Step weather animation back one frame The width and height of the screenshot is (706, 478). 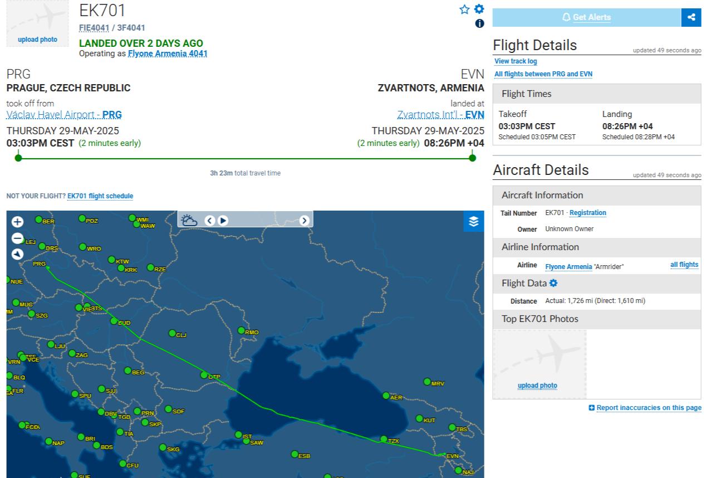[209, 220]
